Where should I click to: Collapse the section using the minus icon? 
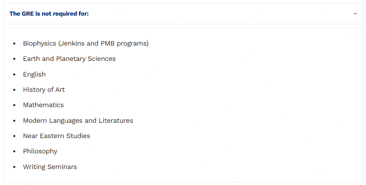point(355,14)
